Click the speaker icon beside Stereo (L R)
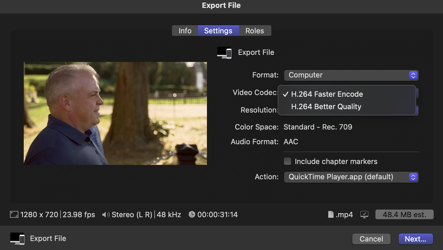This screenshot has height=250, width=443. coord(106,215)
